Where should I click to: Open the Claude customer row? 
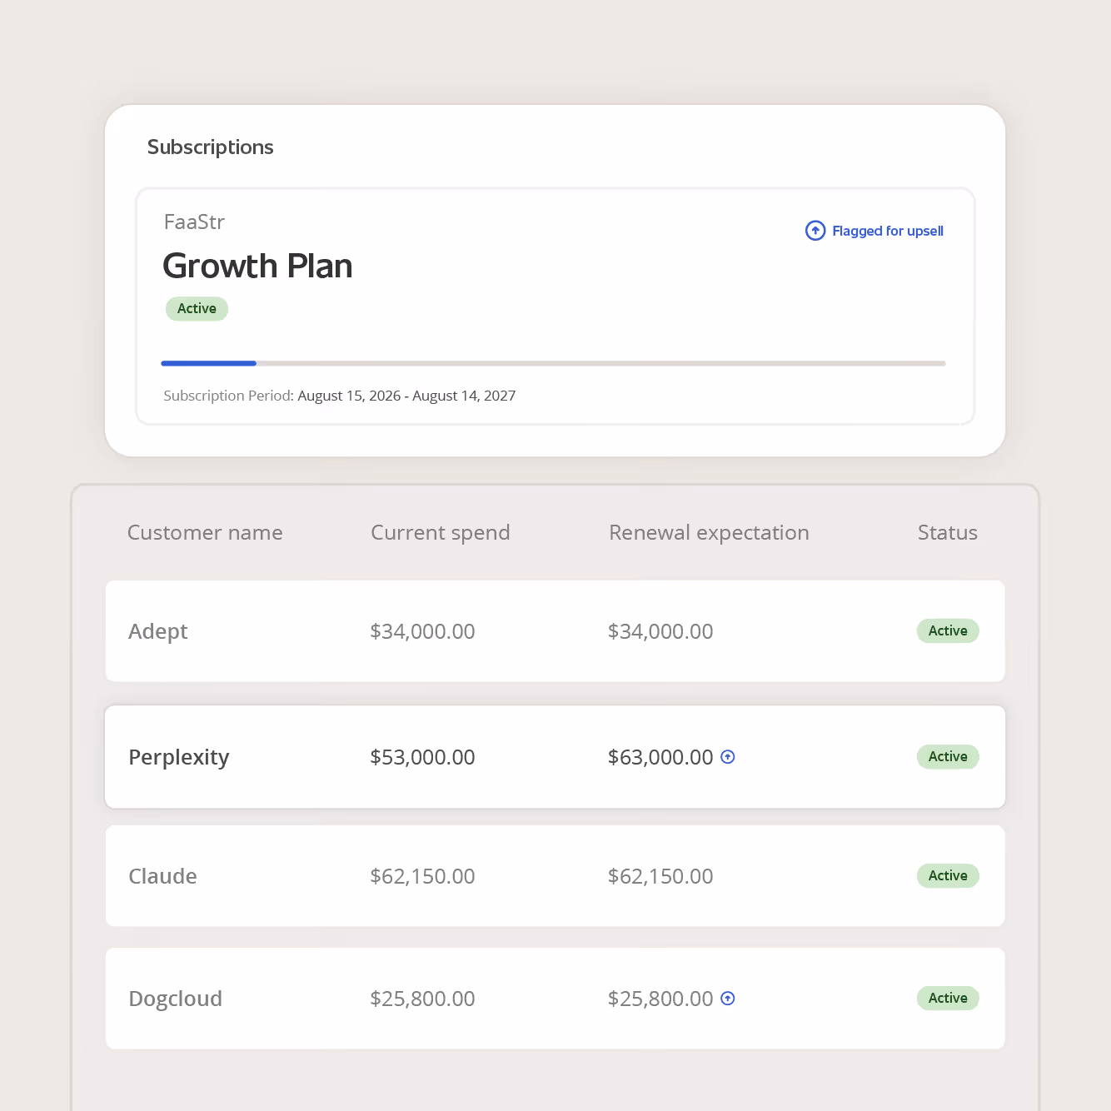tap(555, 876)
